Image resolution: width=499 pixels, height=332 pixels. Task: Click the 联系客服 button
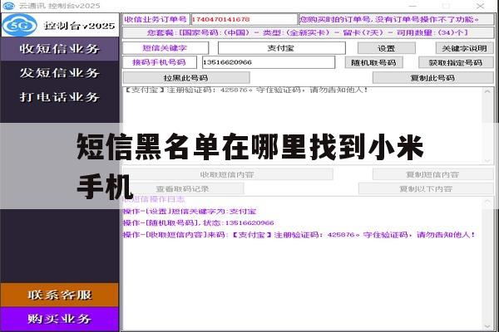[60, 295]
